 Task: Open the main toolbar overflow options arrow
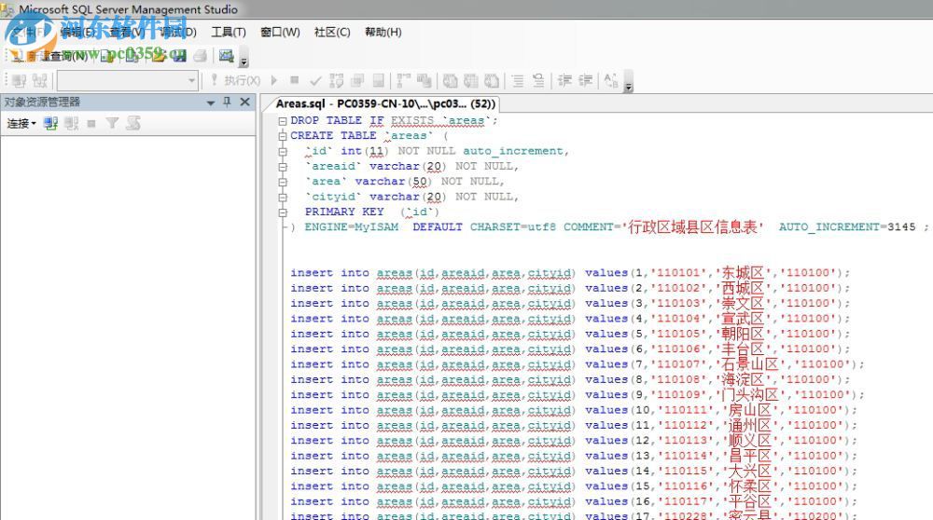tap(244, 58)
